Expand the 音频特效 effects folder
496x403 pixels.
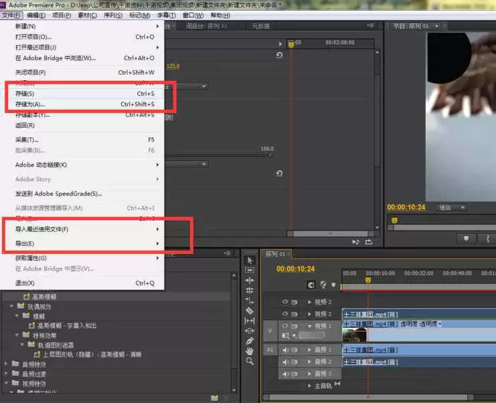click(x=7, y=365)
